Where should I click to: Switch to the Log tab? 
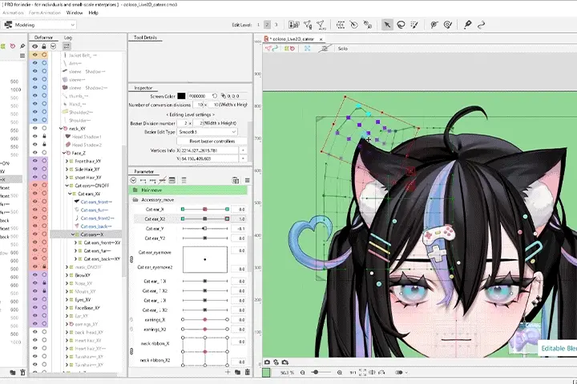click(x=68, y=38)
